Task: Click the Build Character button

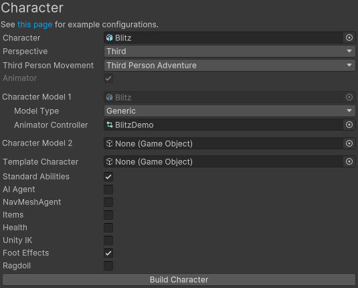Action: tap(179, 280)
